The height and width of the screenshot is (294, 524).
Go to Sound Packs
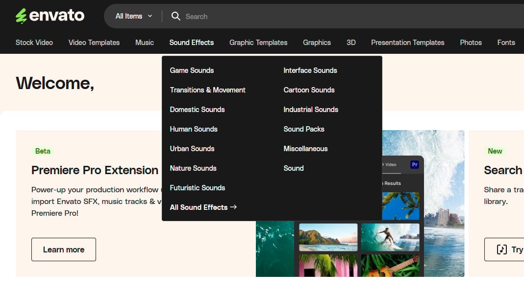pyautogui.click(x=304, y=129)
